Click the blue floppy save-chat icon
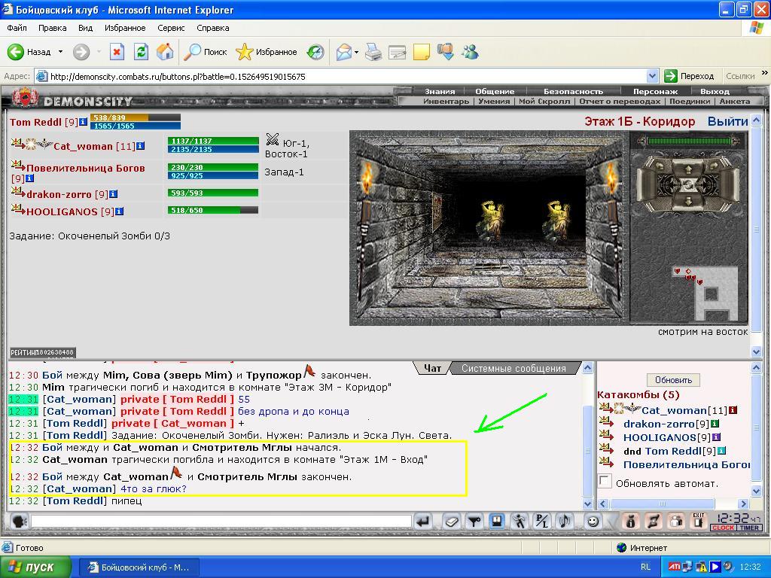 point(497,521)
